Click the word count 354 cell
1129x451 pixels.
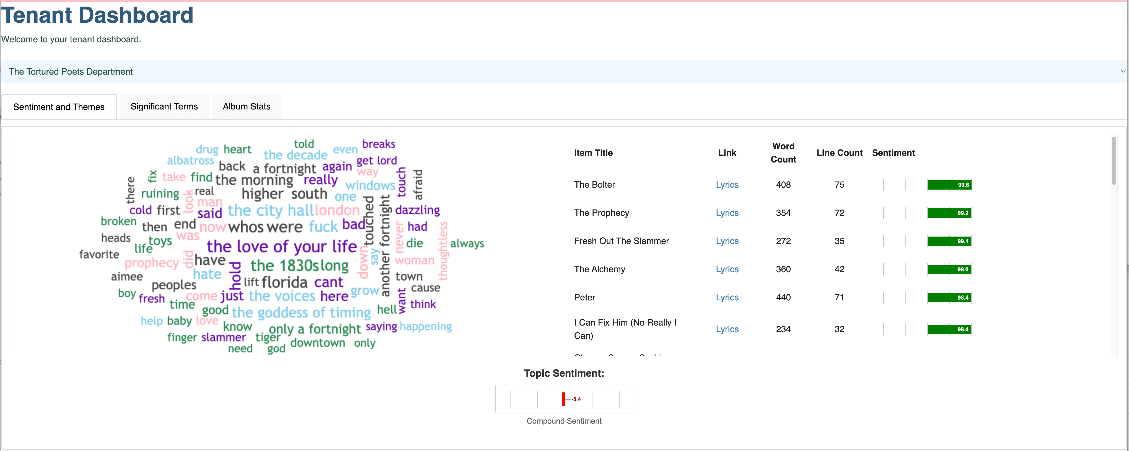(783, 213)
